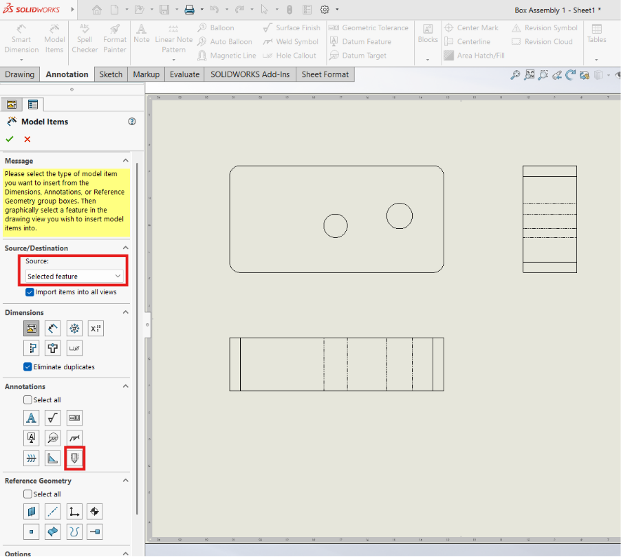Select the Instance/Revolution counts dimension button

[x=74, y=328]
